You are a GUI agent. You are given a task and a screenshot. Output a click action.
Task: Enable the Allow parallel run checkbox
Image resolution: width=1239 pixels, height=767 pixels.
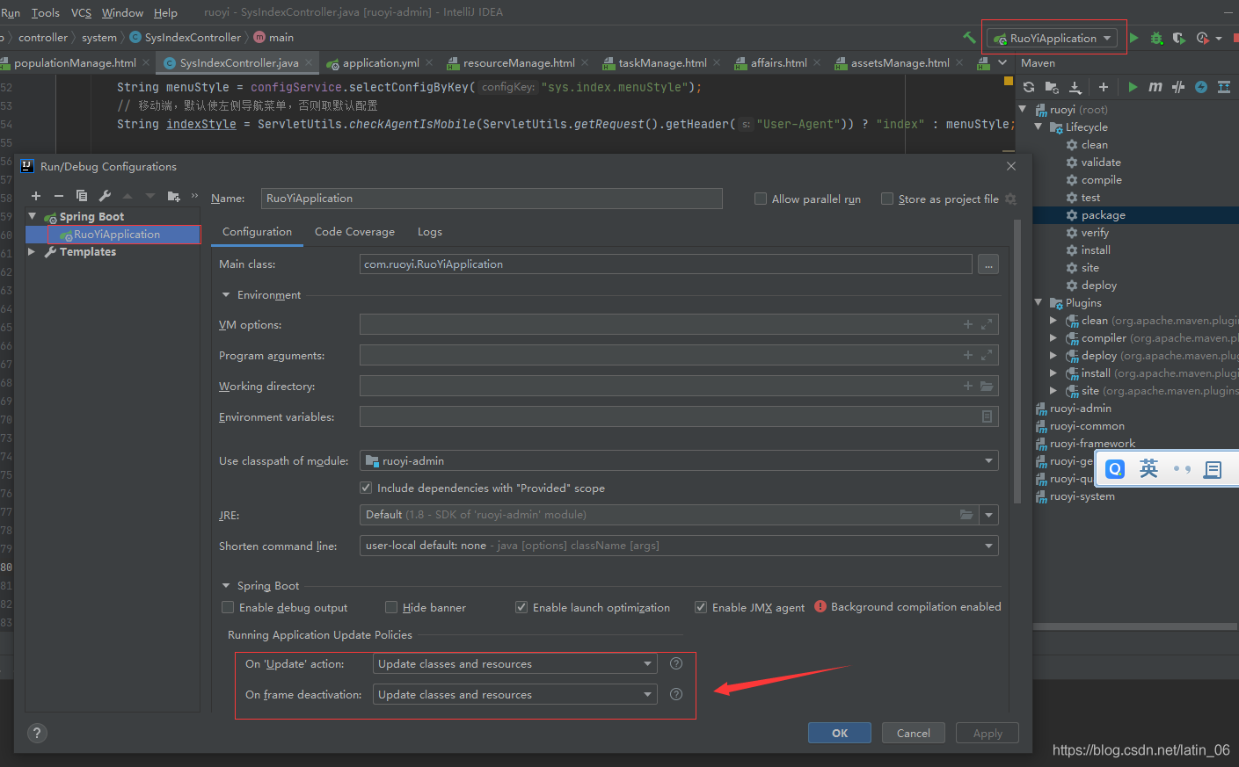click(760, 199)
